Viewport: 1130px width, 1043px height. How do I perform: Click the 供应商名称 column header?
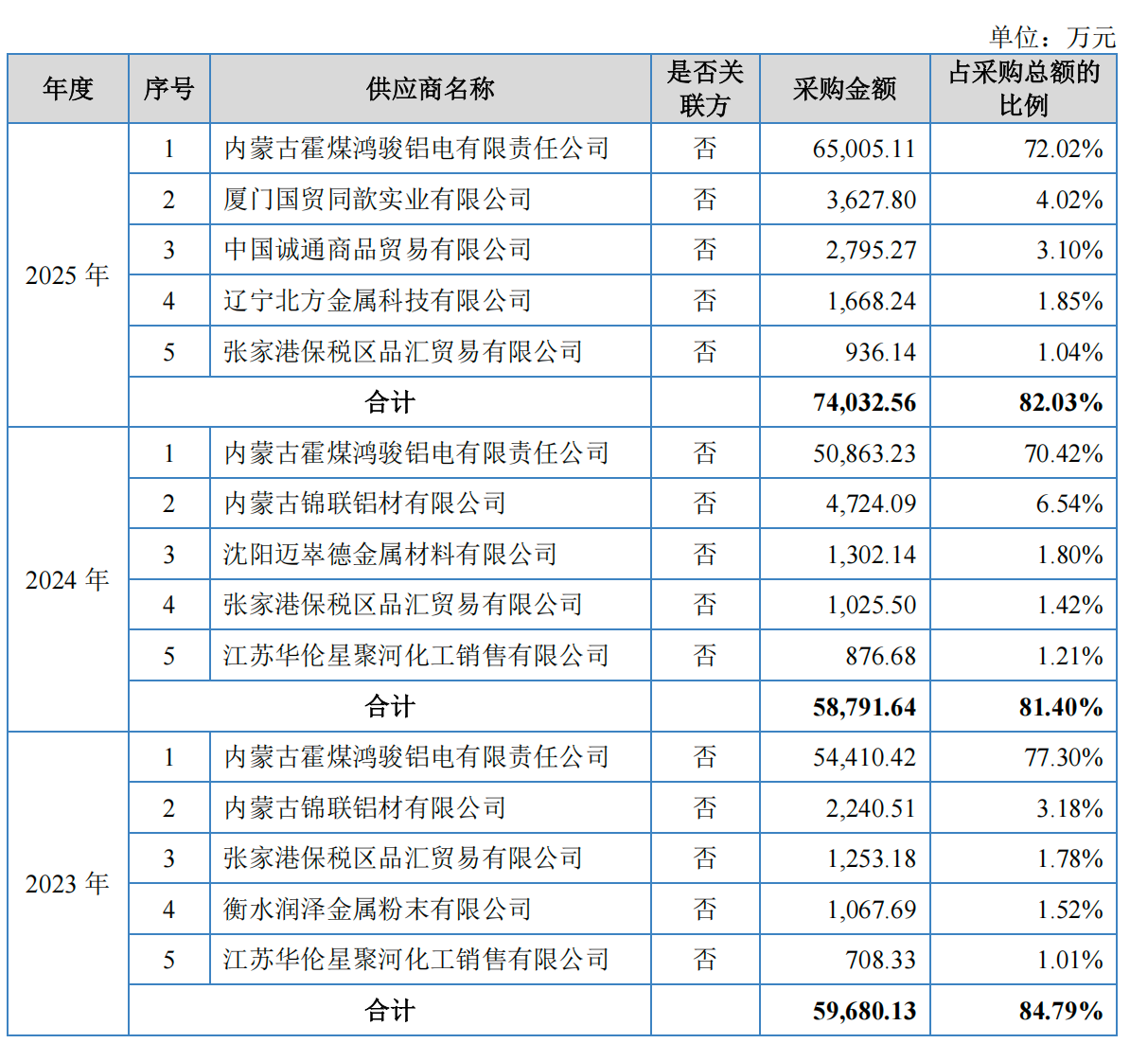[431, 89]
